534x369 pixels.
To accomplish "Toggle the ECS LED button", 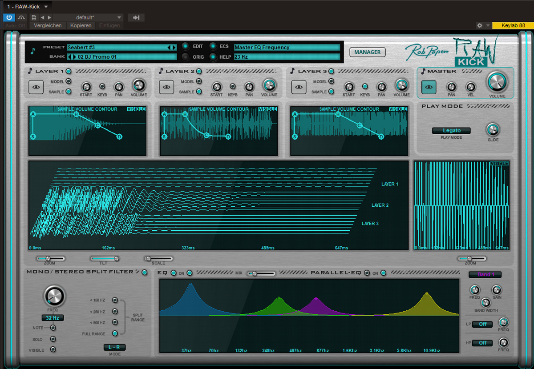I will (x=213, y=46).
